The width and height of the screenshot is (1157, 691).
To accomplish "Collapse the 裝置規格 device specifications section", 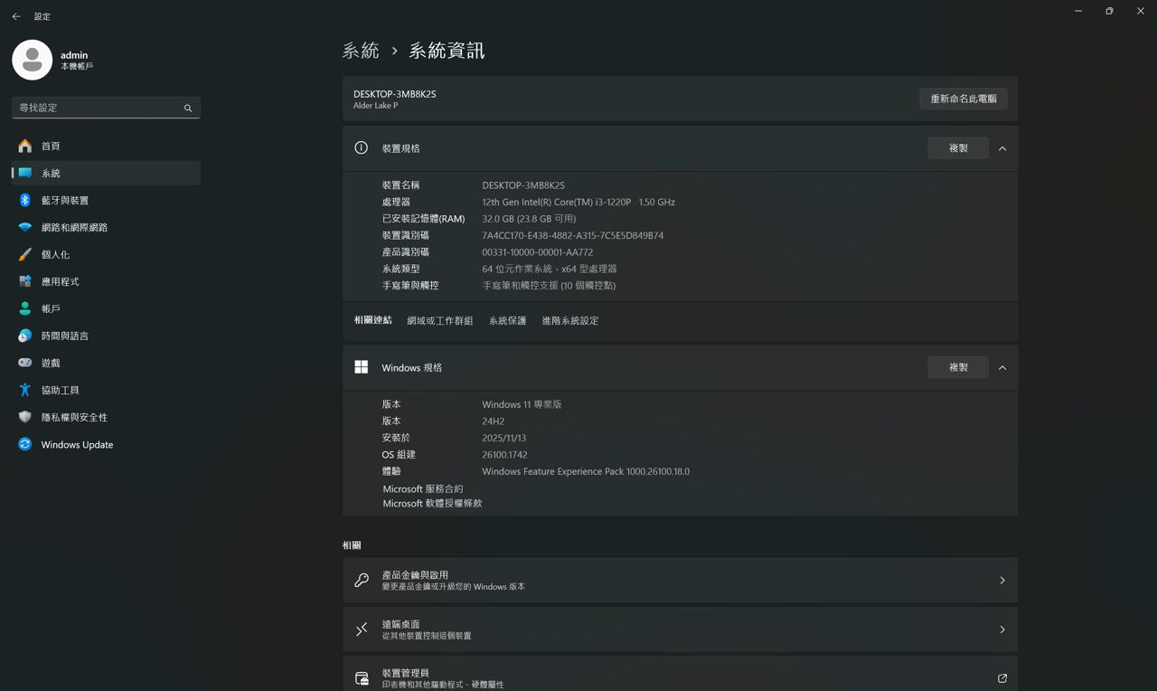I will pyautogui.click(x=1002, y=148).
